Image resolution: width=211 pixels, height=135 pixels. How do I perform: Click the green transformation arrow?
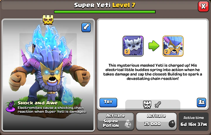coord(154,46)
